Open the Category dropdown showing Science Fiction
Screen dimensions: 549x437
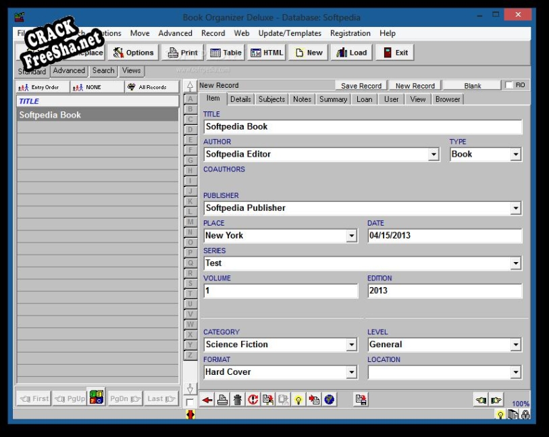(351, 345)
